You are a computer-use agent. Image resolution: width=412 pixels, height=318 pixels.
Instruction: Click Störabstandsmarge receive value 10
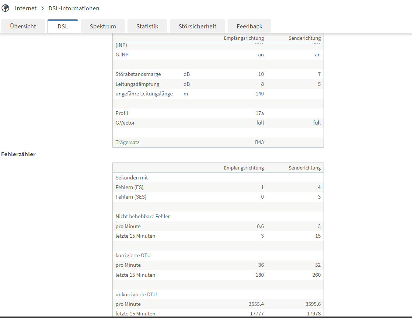pyautogui.click(x=261, y=74)
